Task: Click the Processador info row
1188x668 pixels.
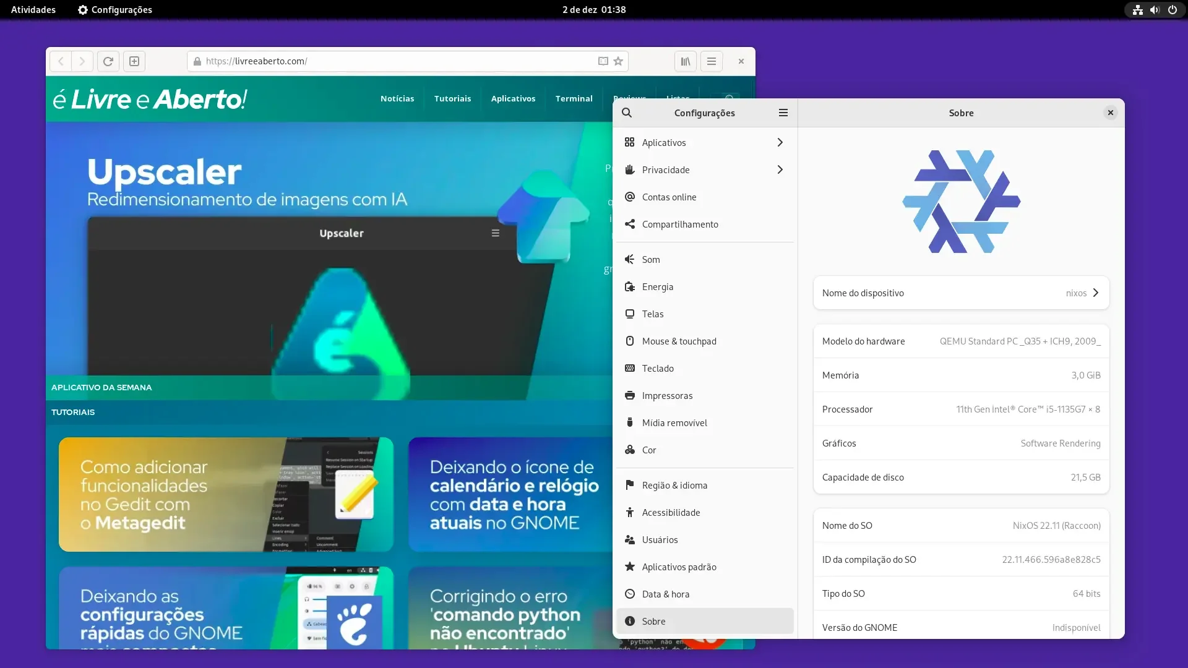Action: click(961, 409)
